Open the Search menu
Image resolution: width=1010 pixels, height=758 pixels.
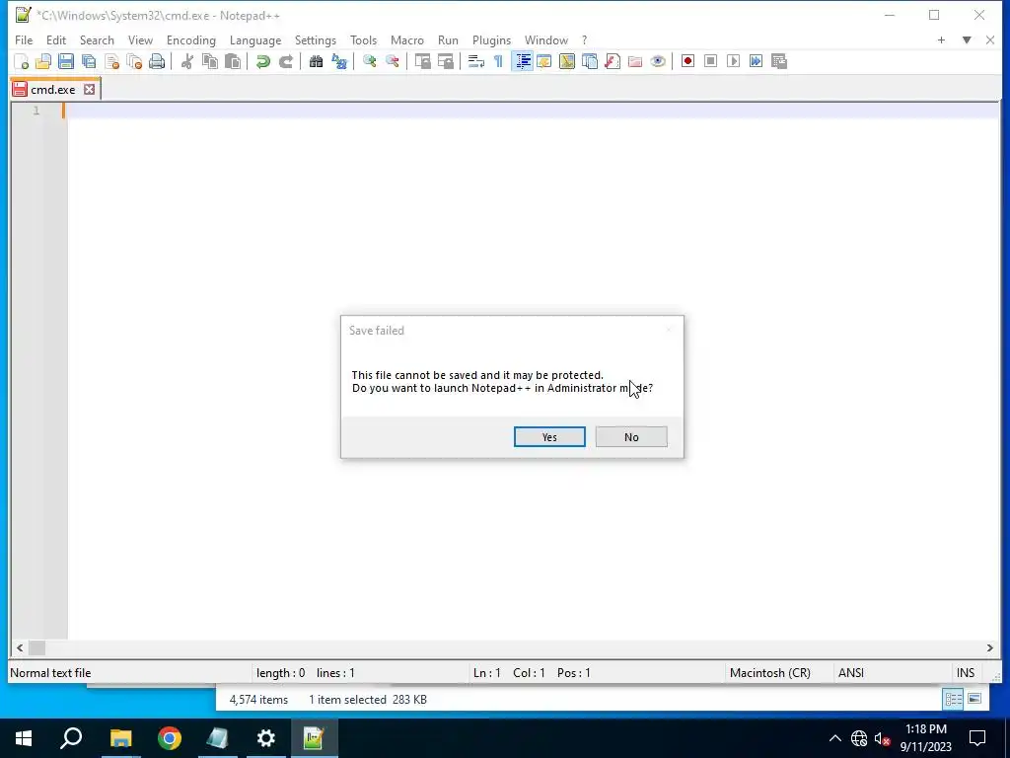pyautogui.click(x=97, y=39)
